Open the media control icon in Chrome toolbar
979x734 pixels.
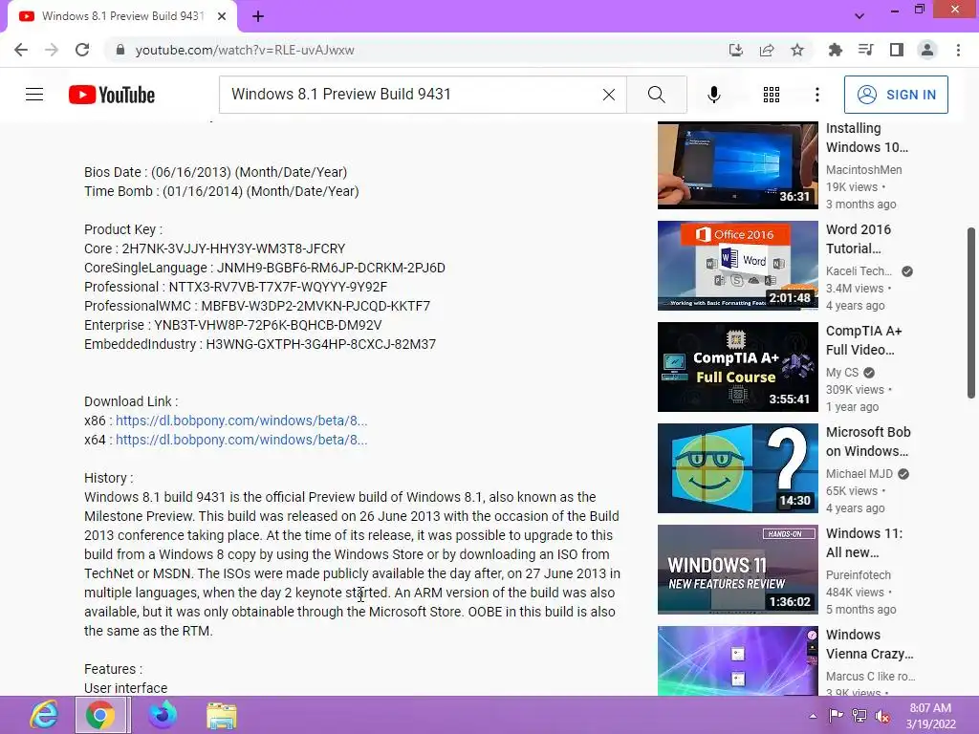coord(865,50)
